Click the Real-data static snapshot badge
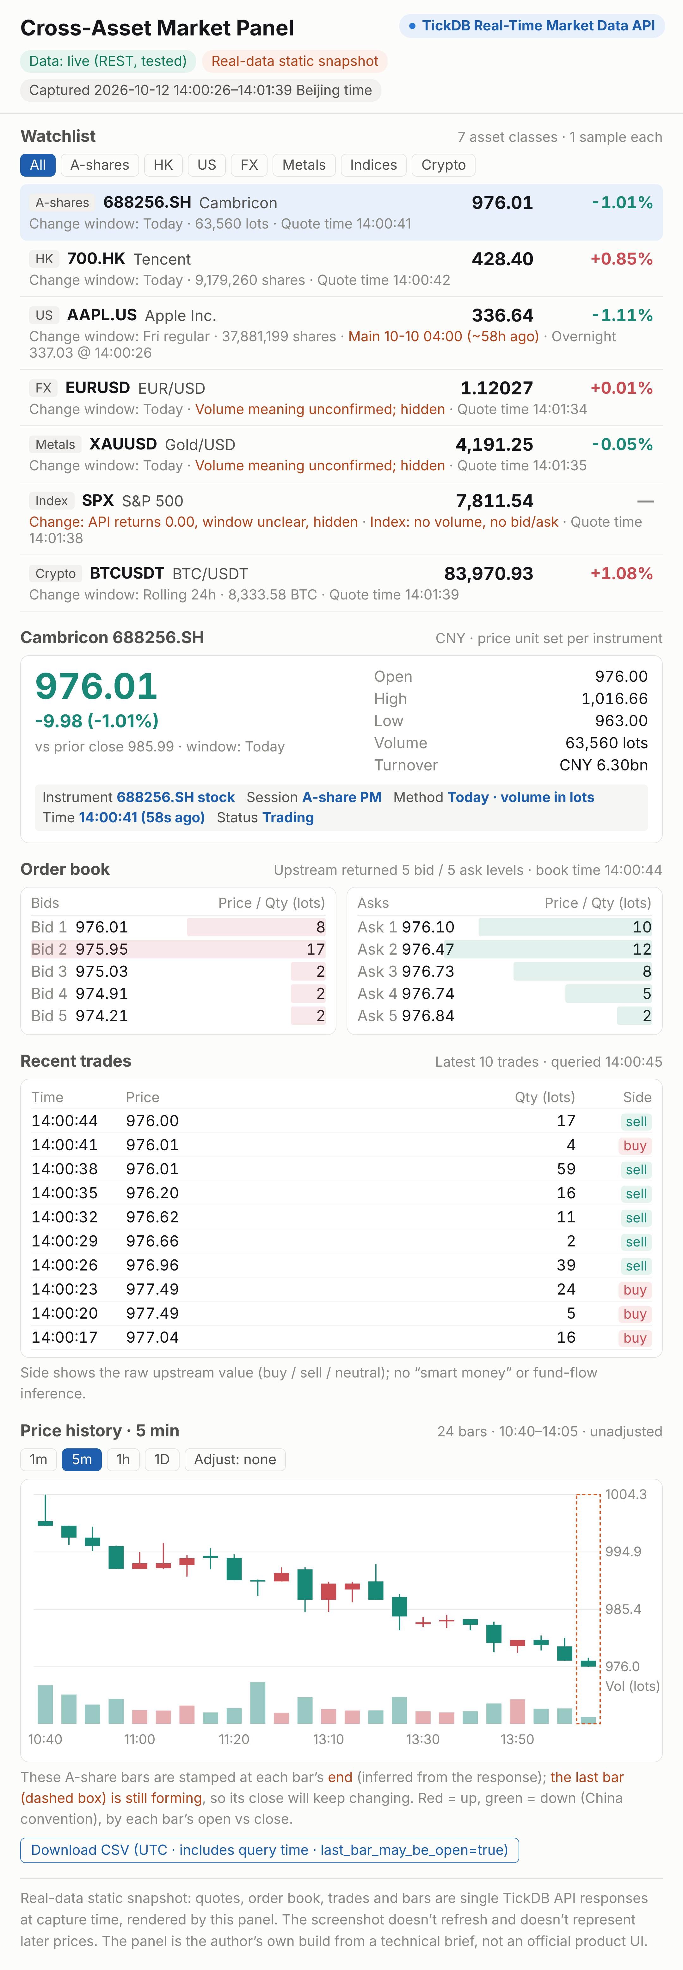683x1970 pixels. click(x=295, y=61)
